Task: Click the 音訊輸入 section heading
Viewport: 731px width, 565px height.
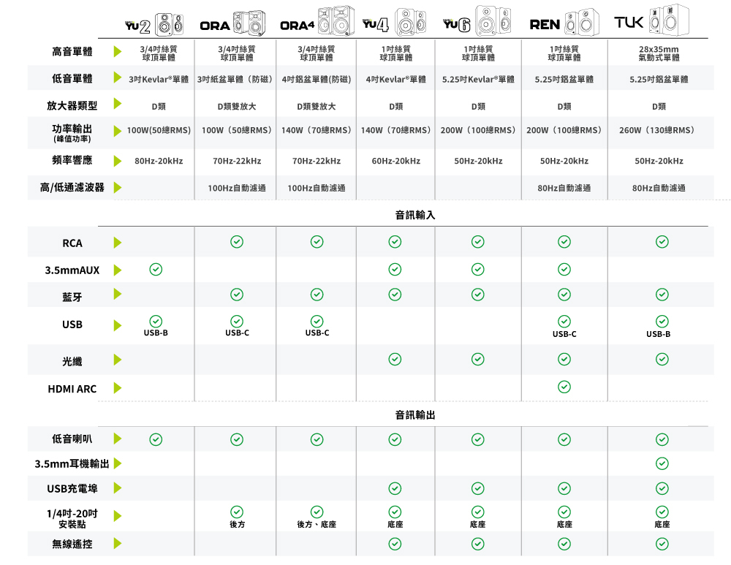Action: coord(415,216)
